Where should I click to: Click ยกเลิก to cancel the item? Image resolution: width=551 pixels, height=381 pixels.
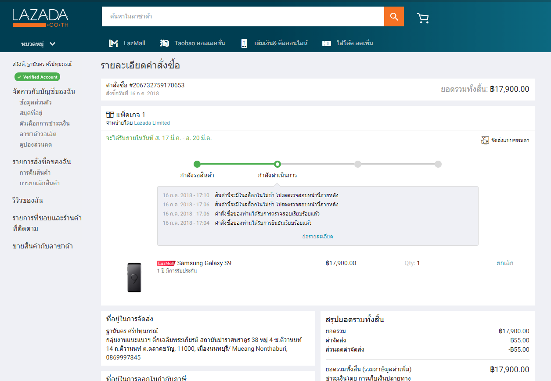[x=505, y=263]
